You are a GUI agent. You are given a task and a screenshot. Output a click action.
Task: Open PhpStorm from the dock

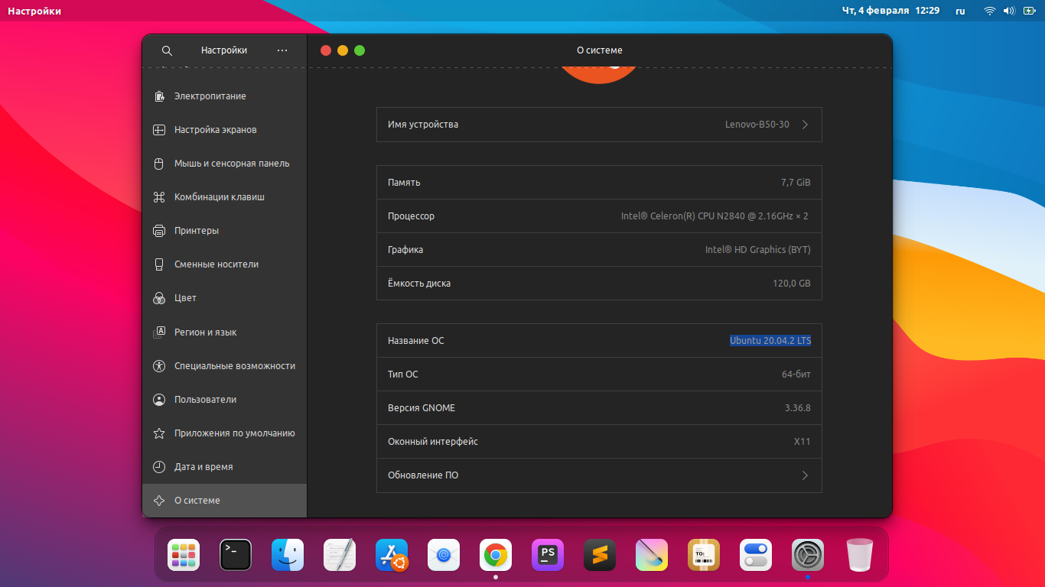[548, 555]
